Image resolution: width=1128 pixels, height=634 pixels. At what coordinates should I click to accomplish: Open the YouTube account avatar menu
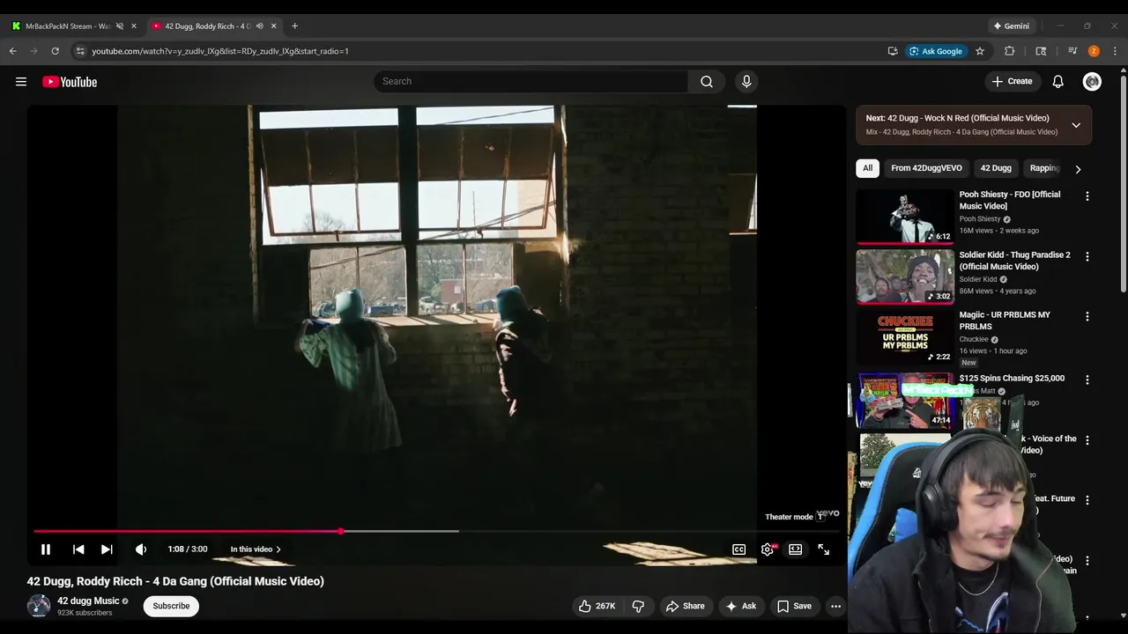tap(1092, 81)
